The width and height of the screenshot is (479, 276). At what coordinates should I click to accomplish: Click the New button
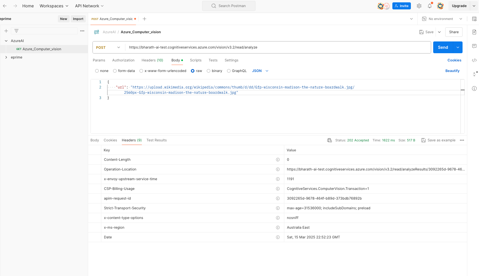(x=63, y=19)
